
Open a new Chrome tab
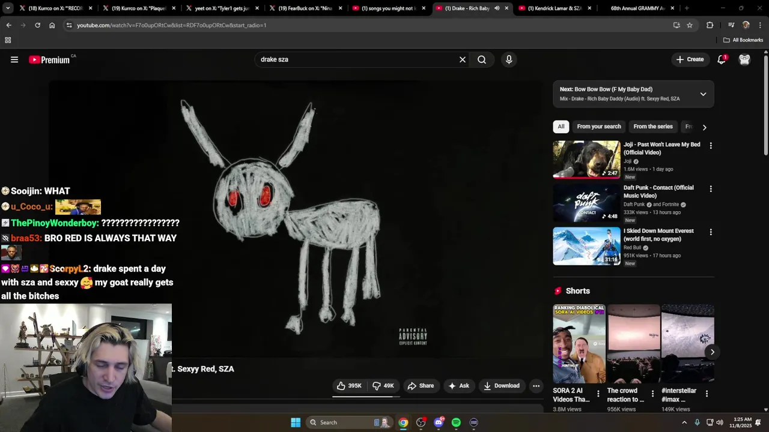click(x=687, y=8)
